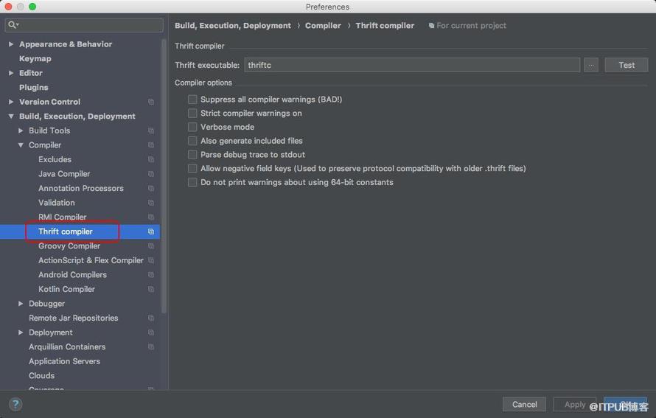Select Excludes under Compiler

click(x=55, y=159)
